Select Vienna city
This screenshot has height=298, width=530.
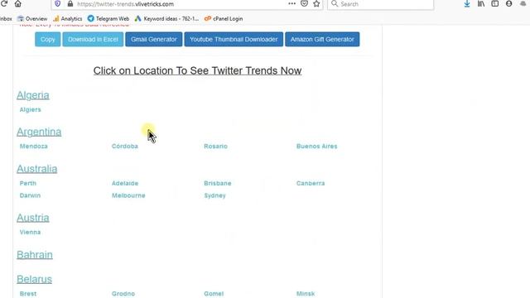tap(30, 232)
